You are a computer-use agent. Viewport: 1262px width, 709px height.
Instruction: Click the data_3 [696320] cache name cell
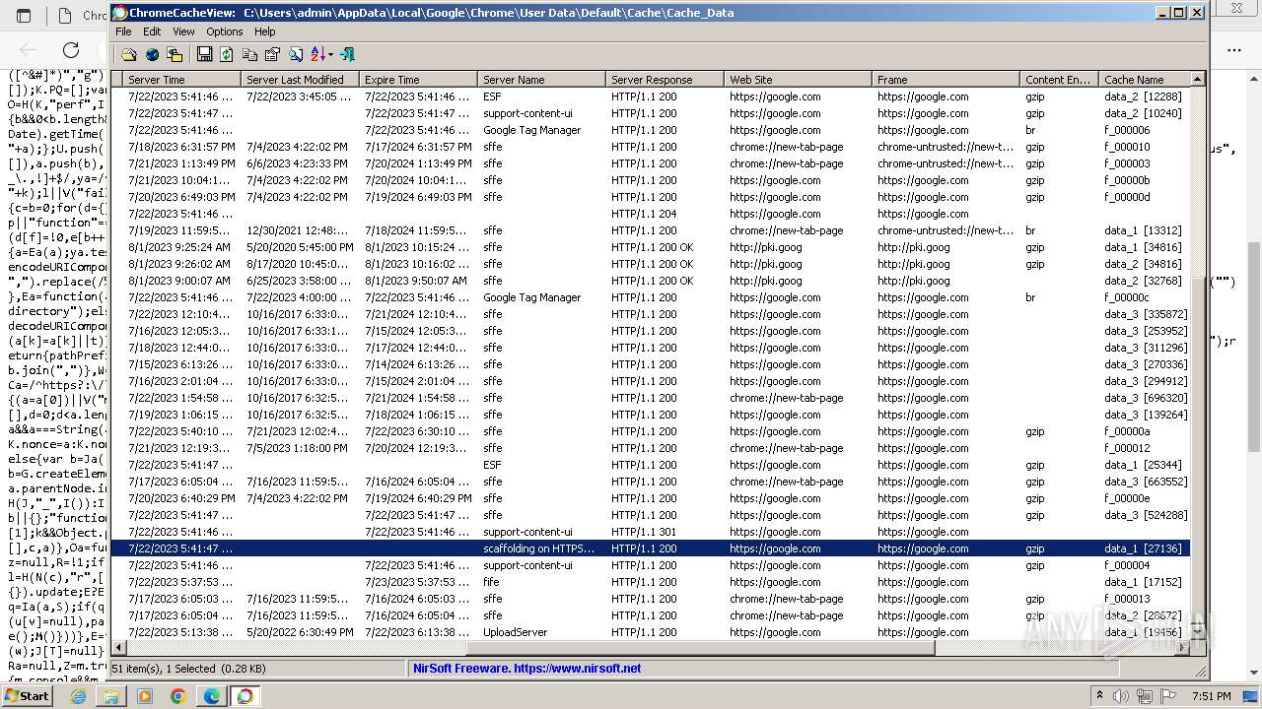click(x=1146, y=398)
